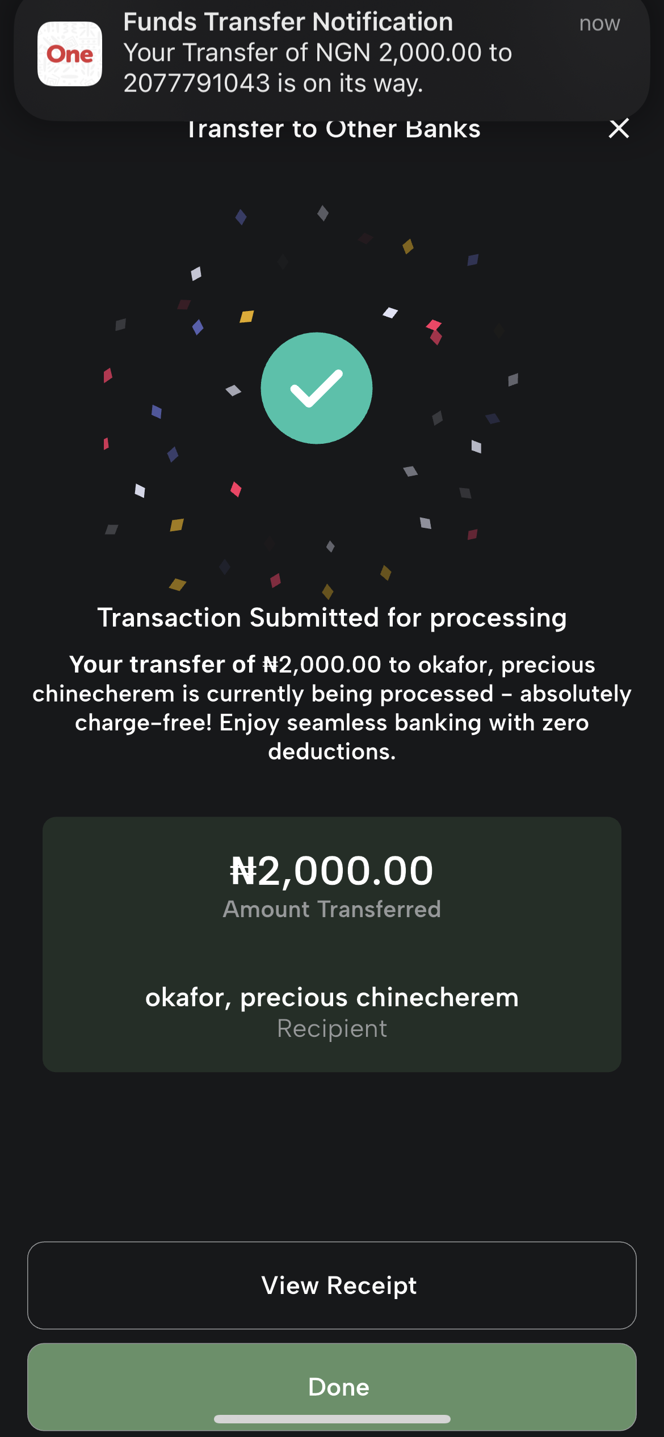Tap the "Transaction Submitted for processing" heading
The height and width of the screenshot is (1437, 664).
[x=332, y=618]
